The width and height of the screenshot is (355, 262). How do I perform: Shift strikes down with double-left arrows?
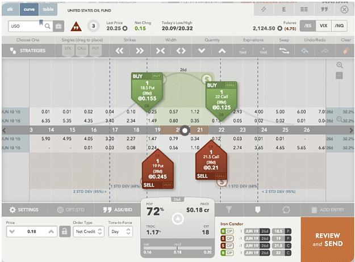119,51
